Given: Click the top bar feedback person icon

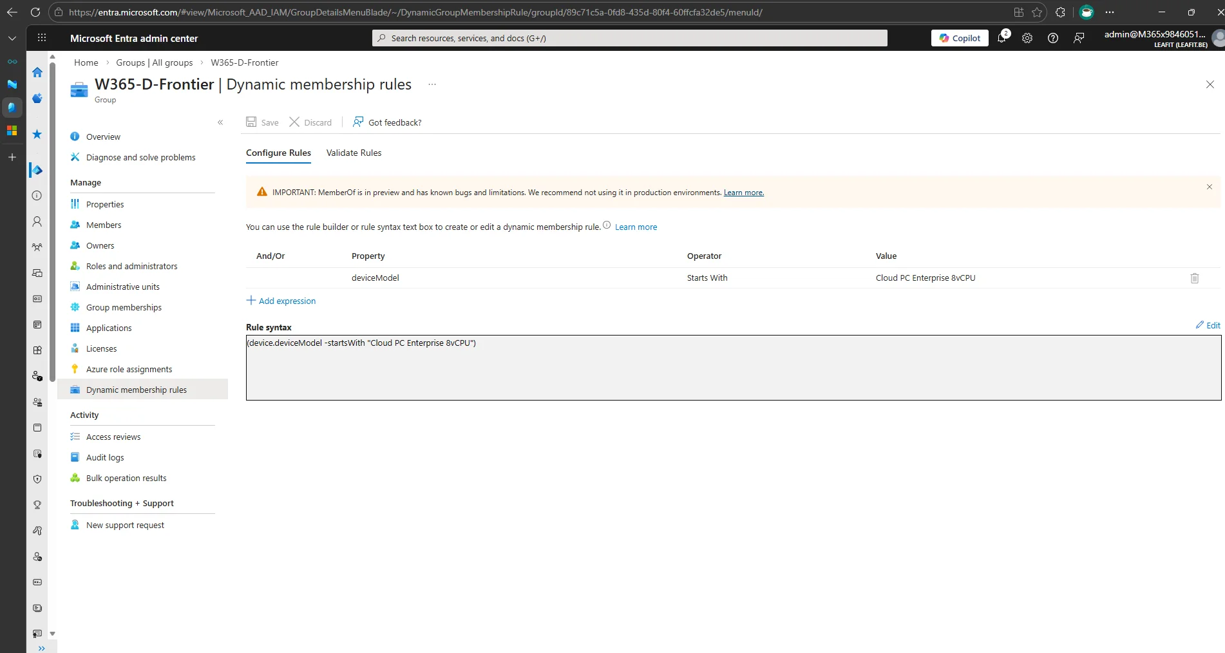Looking at the screenshot, I should point(1079,38).
